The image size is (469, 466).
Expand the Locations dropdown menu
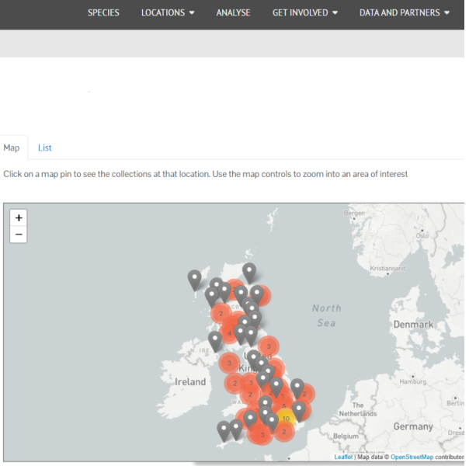click(168, 12)
